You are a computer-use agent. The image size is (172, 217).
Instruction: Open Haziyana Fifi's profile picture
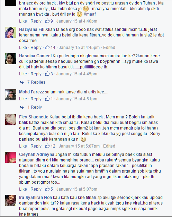[x=11, y=32]
